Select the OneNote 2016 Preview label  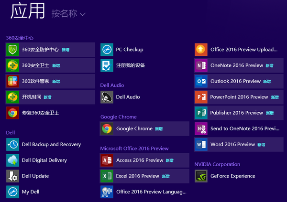(237, 65)
